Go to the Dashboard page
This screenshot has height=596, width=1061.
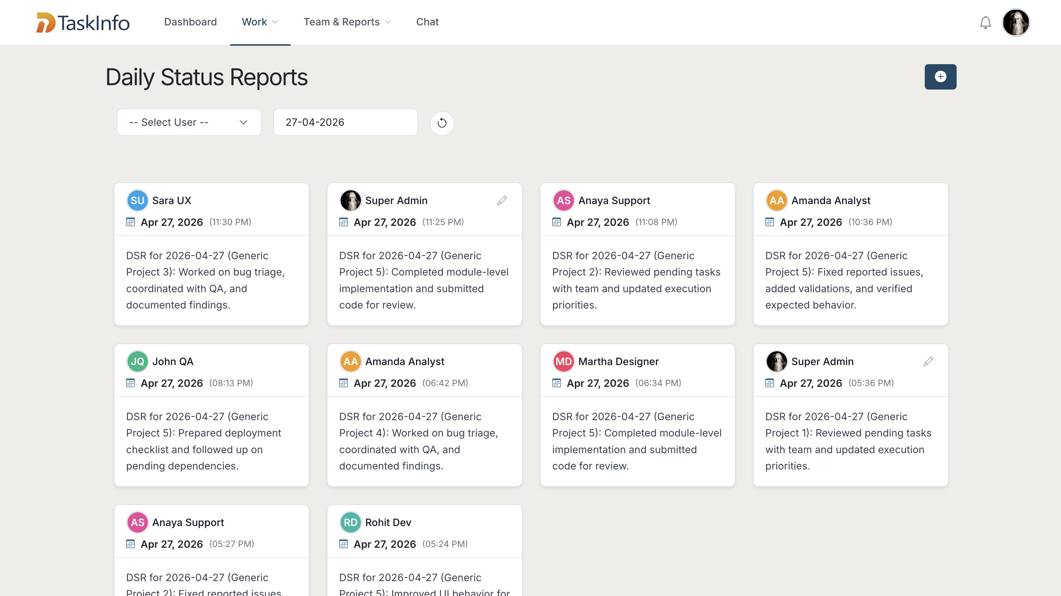(190, 22)
